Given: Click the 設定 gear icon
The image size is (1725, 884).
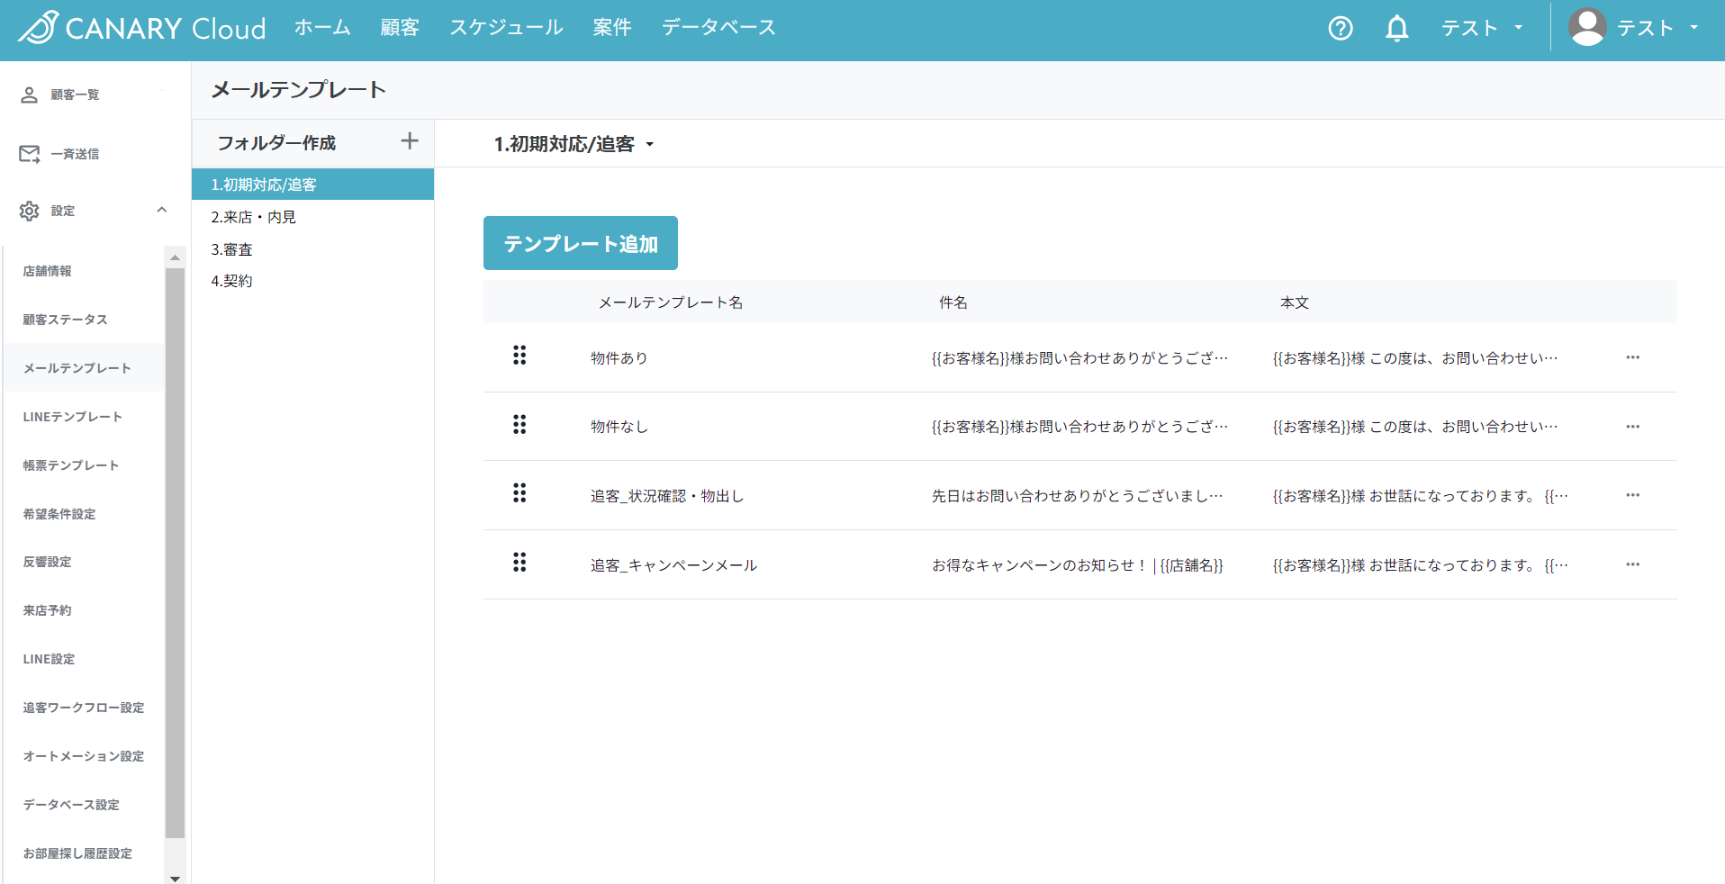Looking at the screenshot, I should click(29, 211).
